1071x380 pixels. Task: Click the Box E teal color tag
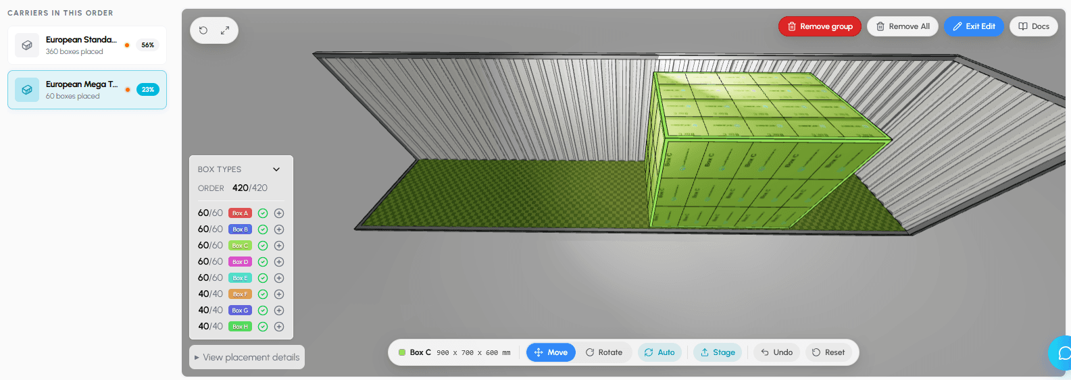(240, 278)
